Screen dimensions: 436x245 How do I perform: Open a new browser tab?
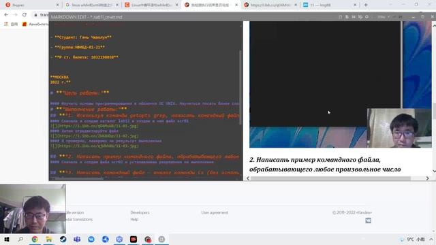coord(366,5)
